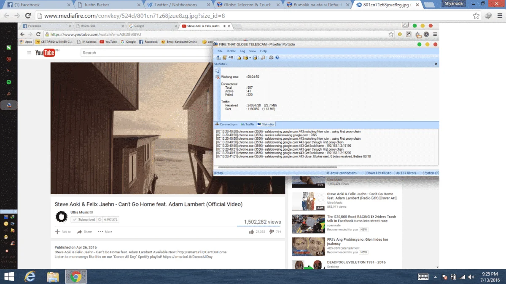This screenshot has width=506, height=284.
Task: Click the smarturl.it/CantGoHome link in description
Action: 202,252
